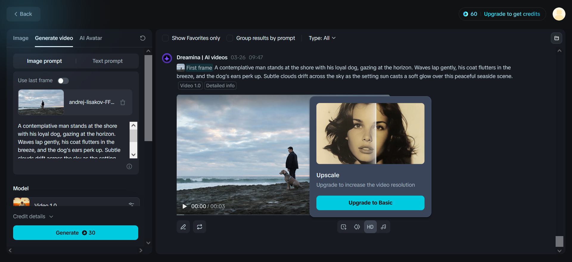Click the frame interpolation icon

click(357, 227)
